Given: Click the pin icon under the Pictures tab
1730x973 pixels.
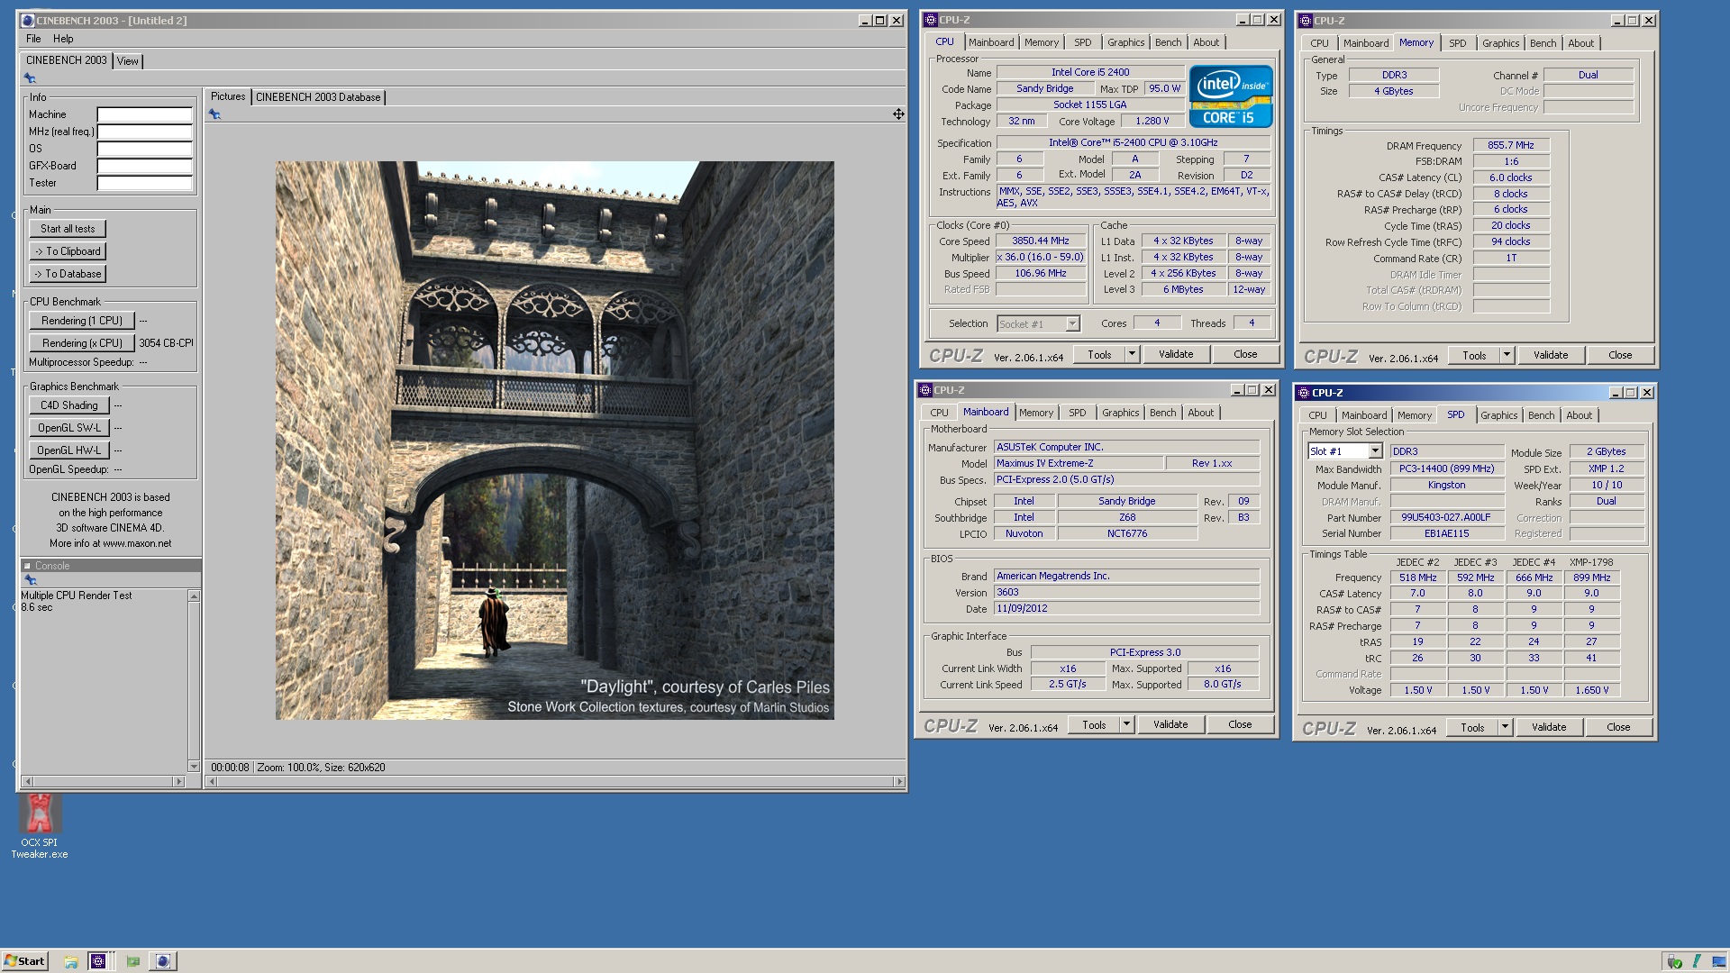Looking at the screenshot, I should 214,114.
